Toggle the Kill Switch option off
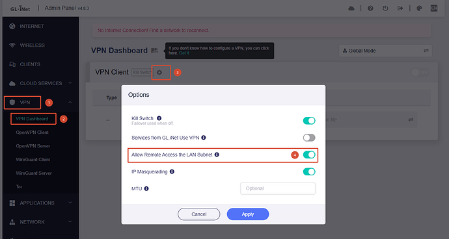This screenshot has height=239, width=449. [309, 121]
